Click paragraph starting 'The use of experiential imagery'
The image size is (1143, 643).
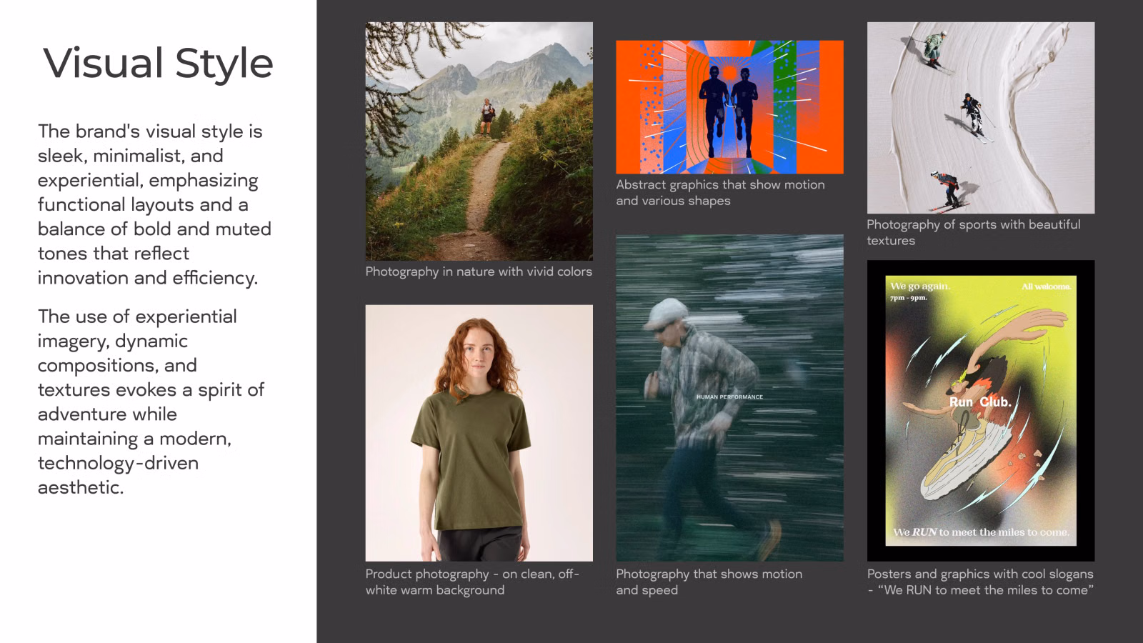[151, 402]
